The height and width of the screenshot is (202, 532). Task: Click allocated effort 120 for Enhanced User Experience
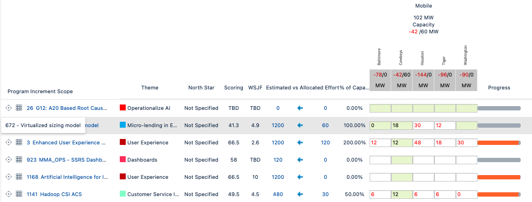click(325, 143)
